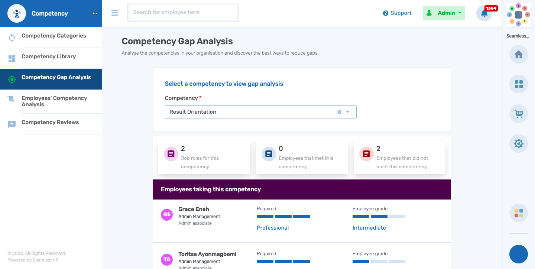Expand the Competency dropdown arrow

(x=348, y=112)
